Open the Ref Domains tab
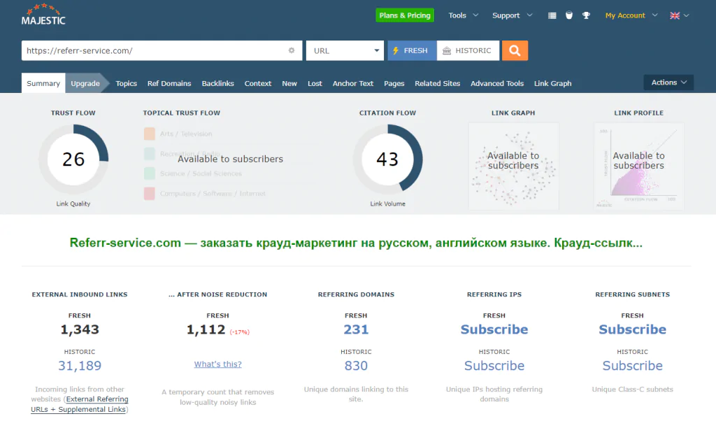Image resolution: width=716 pixels, height=428 pixels. pyautogui.click(x=169, y=84)
